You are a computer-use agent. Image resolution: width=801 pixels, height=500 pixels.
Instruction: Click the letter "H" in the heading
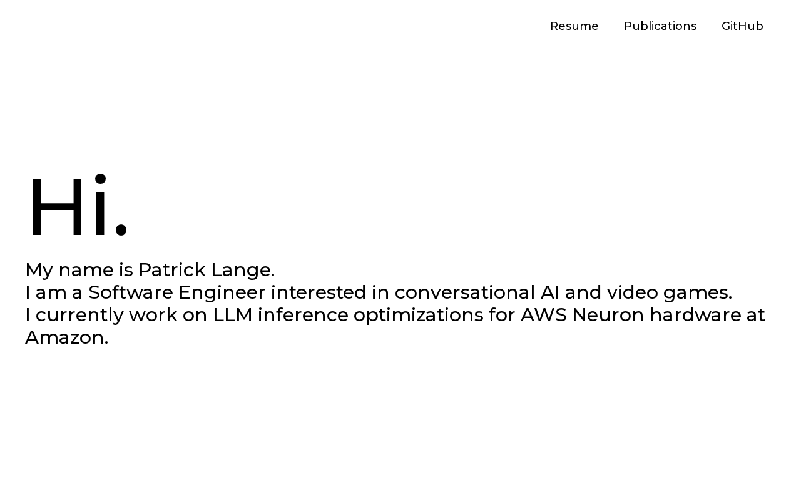pyautogui.click(x=56, y=207)
